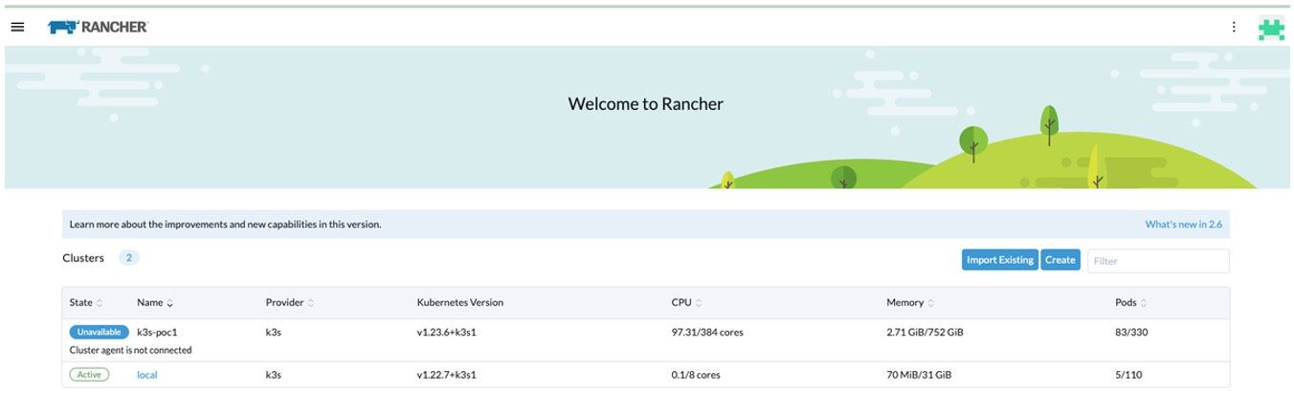Click the Unavailable state badge
This screenshot has width=1294, height=393.
pos(99,332)
